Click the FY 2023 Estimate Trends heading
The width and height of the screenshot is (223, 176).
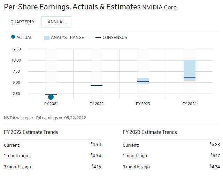(x=150, y=132)
